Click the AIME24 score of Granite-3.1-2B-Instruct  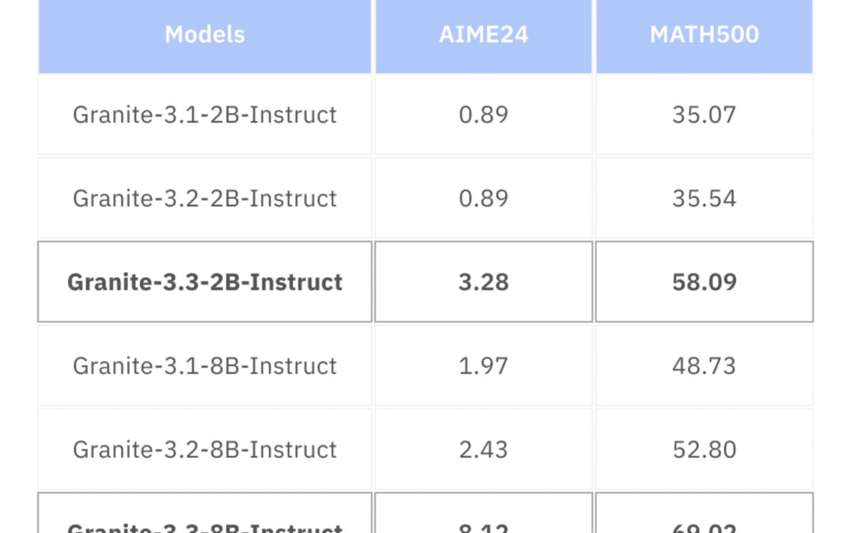pyautogui.click(x=484, y=114)
